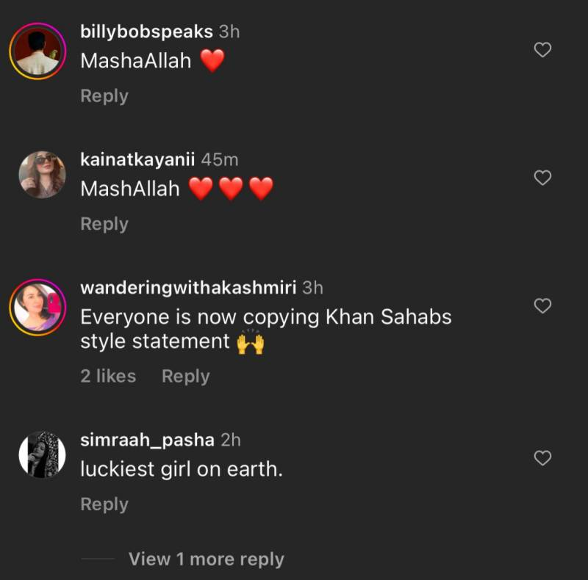Open billybobspeaks profile picture
The height and width of the screenshot is (580, 588).
pyautogui.click(x=38, y=51)
